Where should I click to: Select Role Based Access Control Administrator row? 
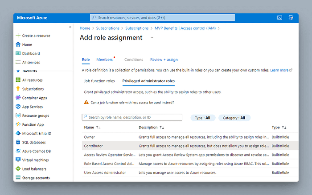pyautogui.click(x=190, y=163)
